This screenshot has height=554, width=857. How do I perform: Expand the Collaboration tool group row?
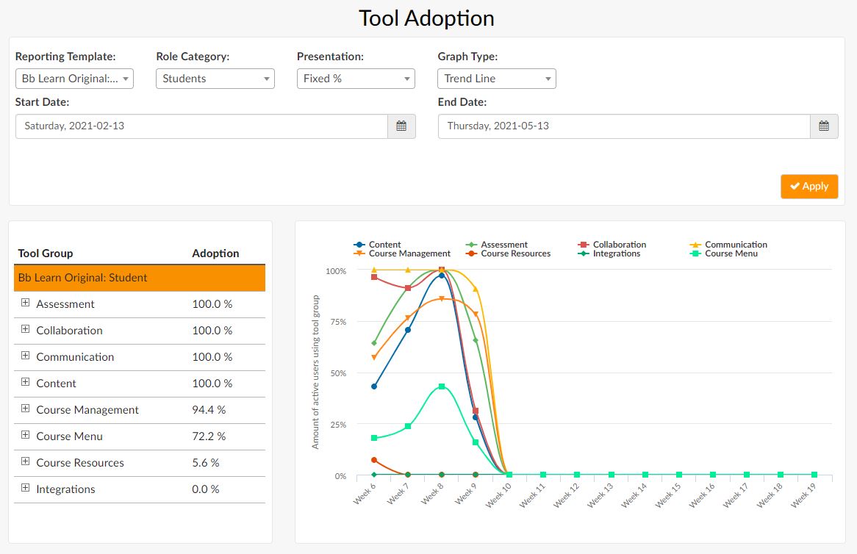pyautogui.click(x=25, y=329)
